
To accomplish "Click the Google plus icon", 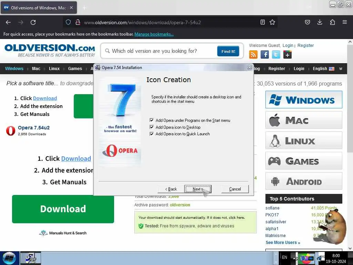I will (x=288, y=55).
